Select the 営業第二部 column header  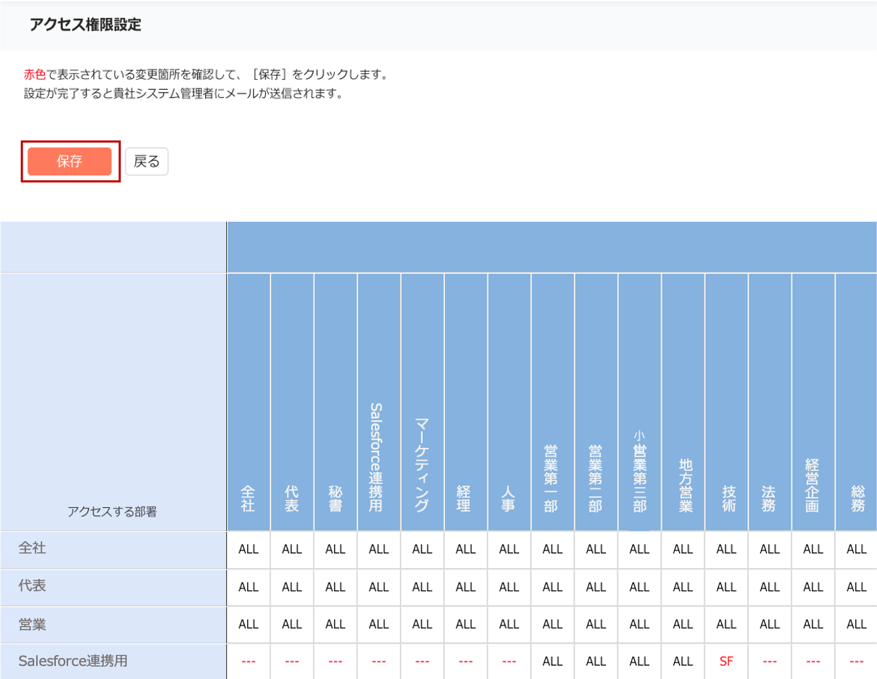(x=597, y=402)
